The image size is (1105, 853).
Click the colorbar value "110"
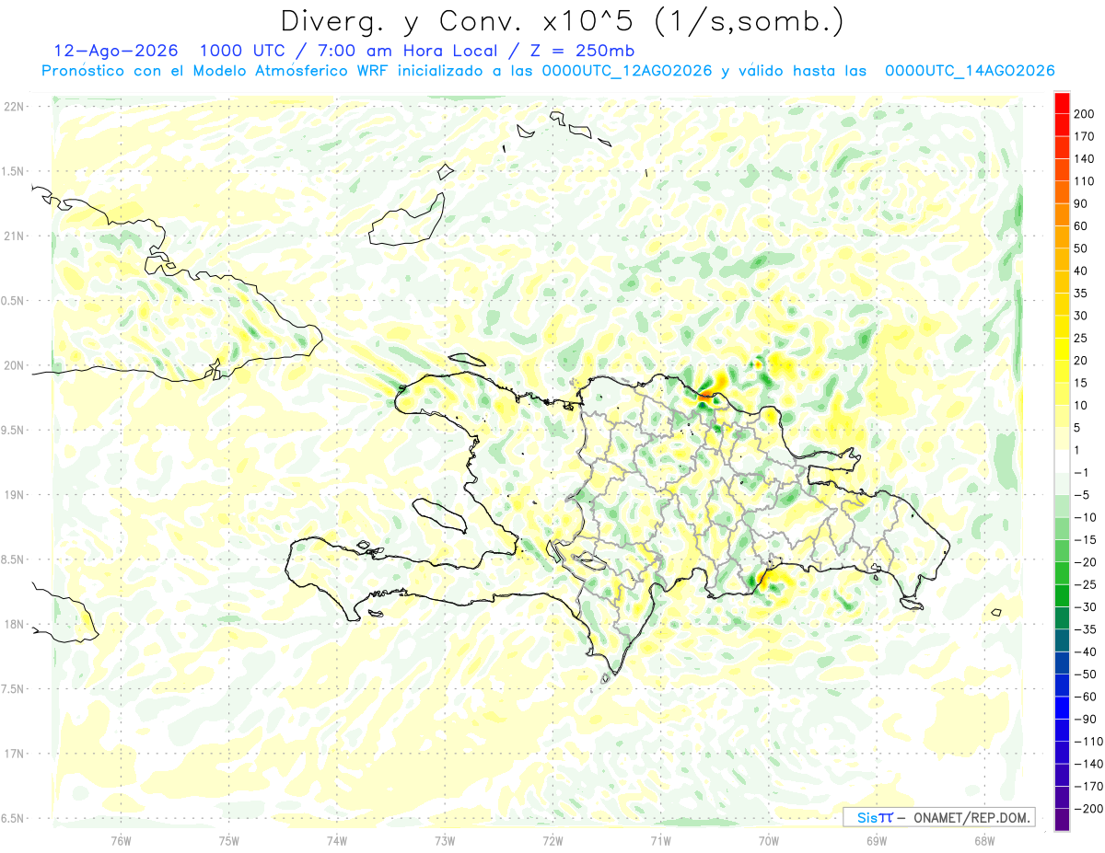point(1086,181)
